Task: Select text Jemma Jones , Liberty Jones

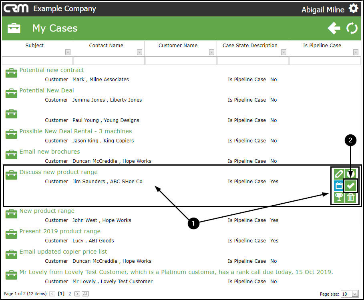Action: point(107,100)
